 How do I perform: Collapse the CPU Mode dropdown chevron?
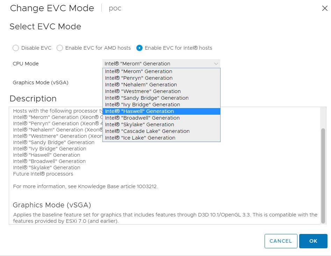pyautogui.click(x=216, y=64)
